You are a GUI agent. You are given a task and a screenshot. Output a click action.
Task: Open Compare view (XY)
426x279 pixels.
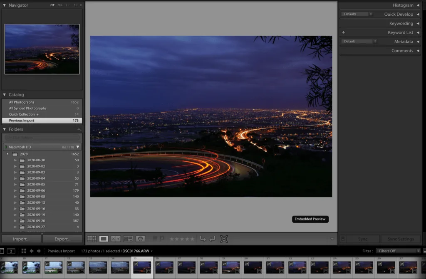[x=116, y=239]
